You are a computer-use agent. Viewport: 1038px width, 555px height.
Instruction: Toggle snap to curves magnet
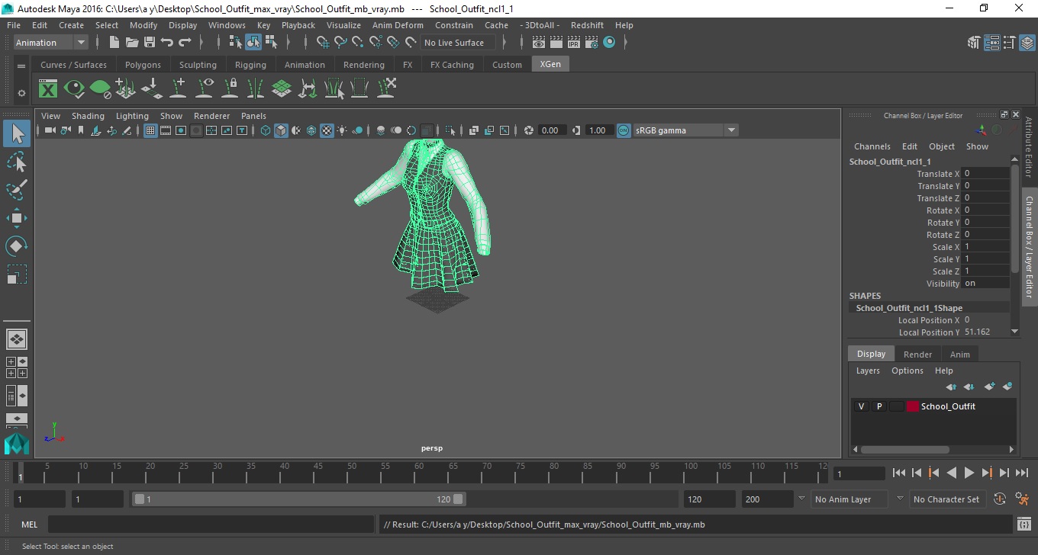[340, 43]
